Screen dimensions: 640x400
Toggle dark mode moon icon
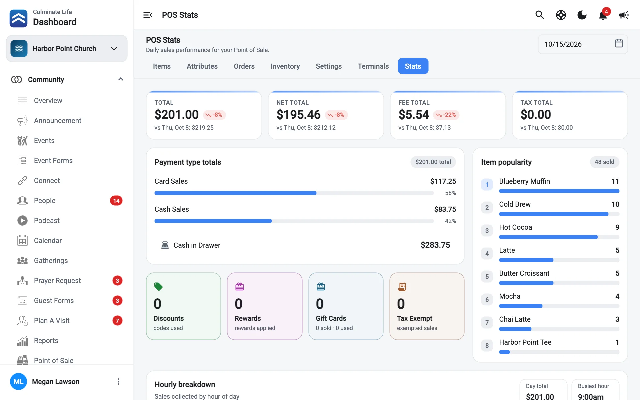tap(582, 15)
